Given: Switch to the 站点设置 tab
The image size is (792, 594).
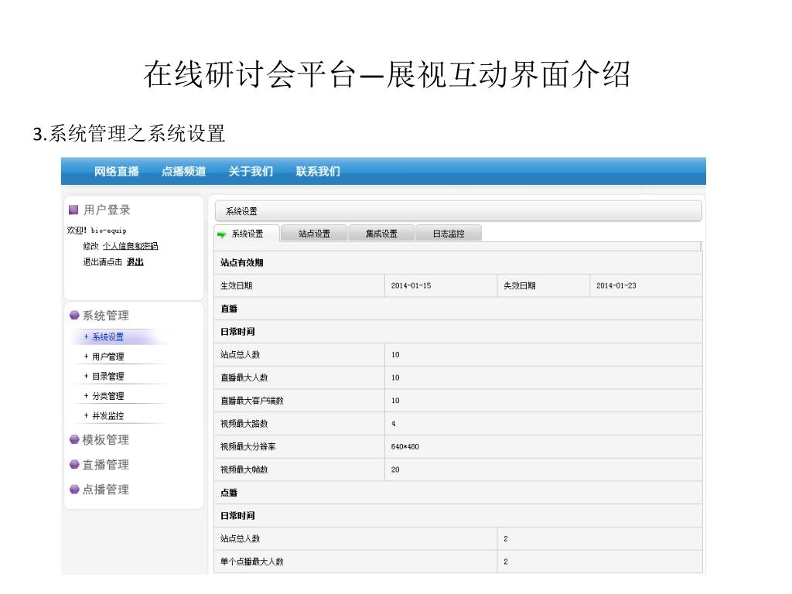Looking at the screenshot, I should (314, 234).
